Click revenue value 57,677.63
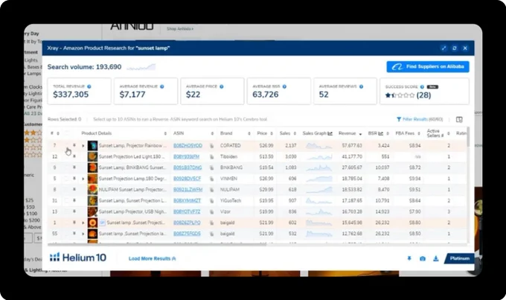506x300 pixels. pyautogui.click(x=352, y=146)
